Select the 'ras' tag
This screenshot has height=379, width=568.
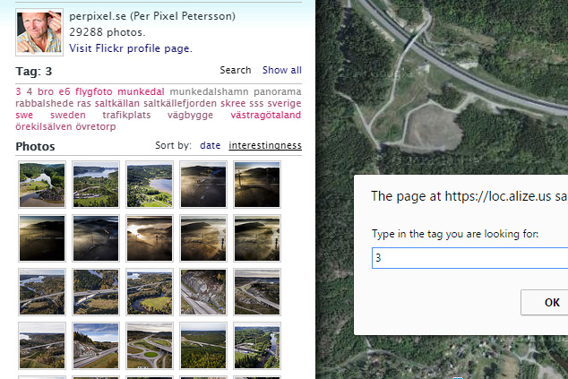[x=83, y=103]
